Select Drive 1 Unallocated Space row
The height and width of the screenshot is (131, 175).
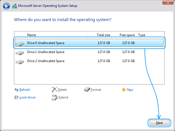pos(89,52)
